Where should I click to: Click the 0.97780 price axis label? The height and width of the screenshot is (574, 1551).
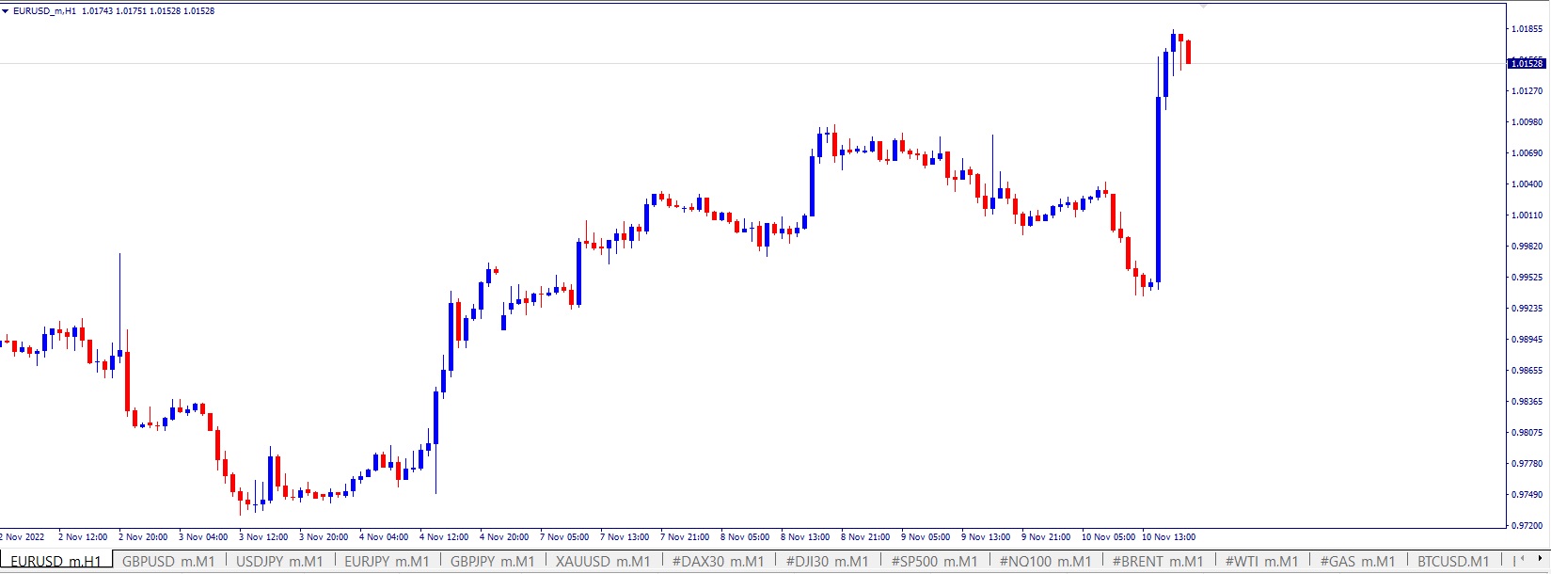click(x=1527, y=464)
